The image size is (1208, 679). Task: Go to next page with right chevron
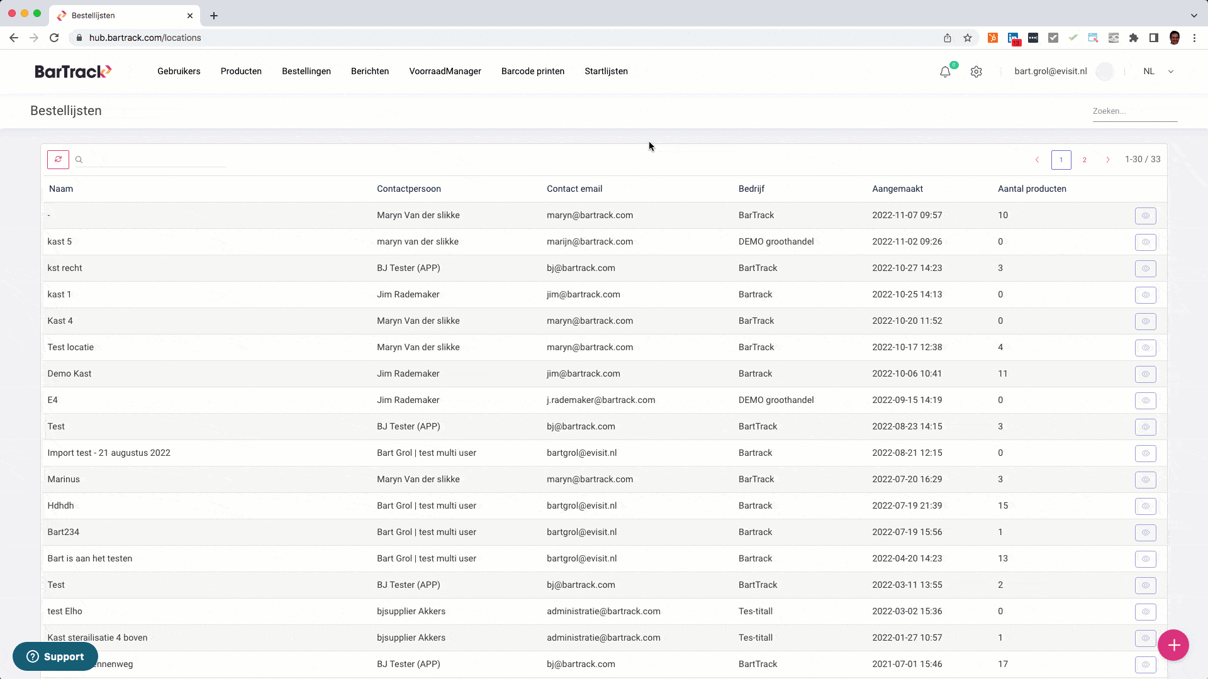coord(1108,160)
